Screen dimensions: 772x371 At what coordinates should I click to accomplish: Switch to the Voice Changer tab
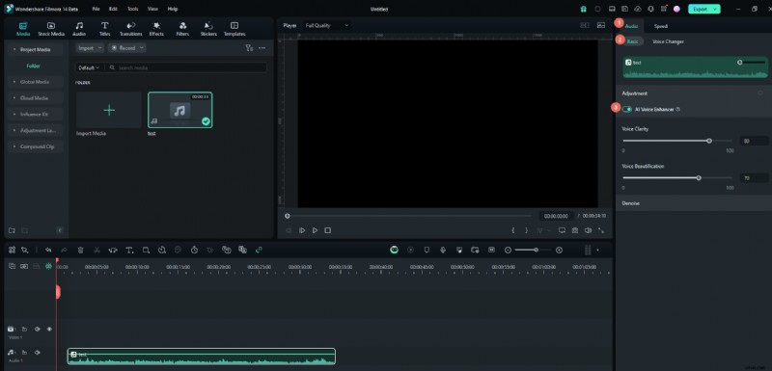(668, 41)
